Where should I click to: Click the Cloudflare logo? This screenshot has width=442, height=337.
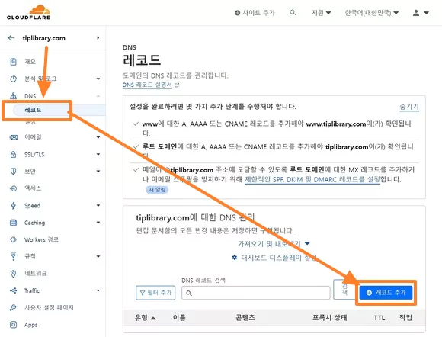pos(28,12)
